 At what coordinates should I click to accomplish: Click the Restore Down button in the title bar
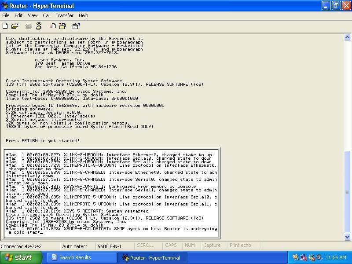tap(336, 6)
